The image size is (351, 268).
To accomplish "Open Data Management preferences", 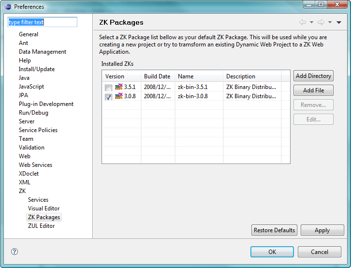I will [43, 52].
